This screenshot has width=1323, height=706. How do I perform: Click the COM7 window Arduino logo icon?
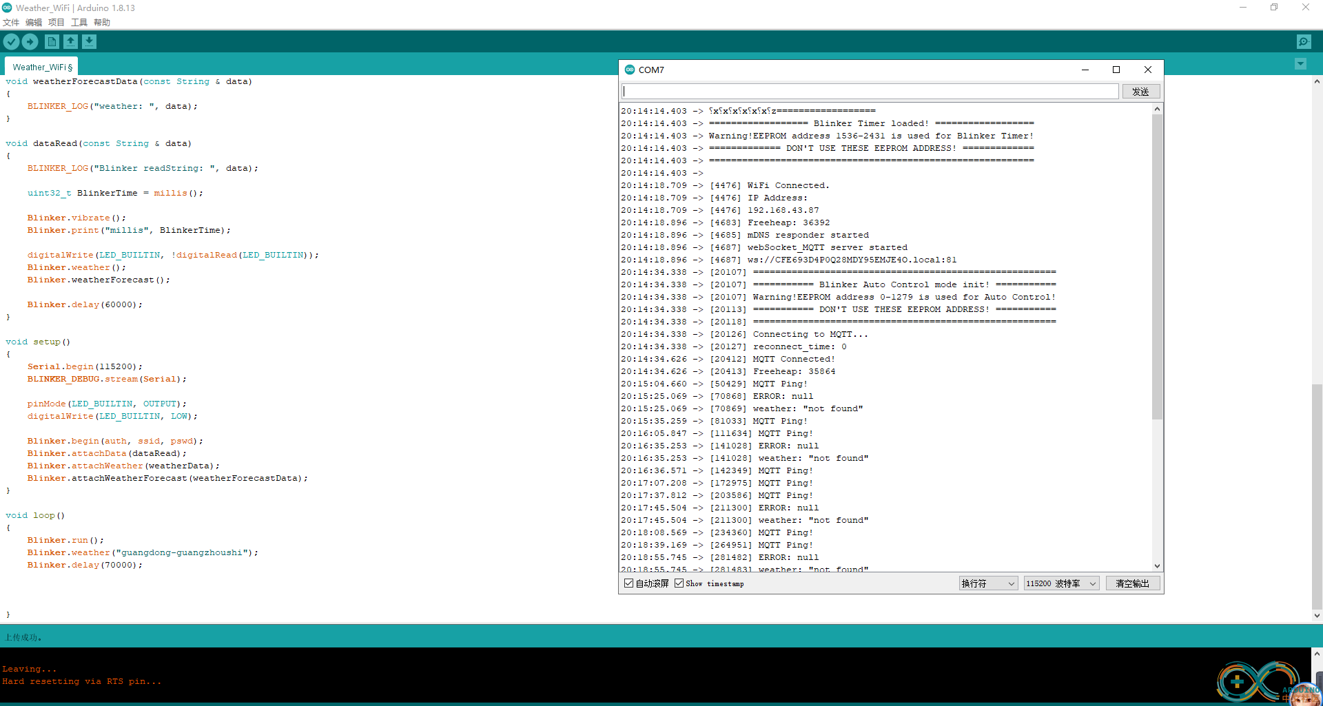[x=630, y=70]
